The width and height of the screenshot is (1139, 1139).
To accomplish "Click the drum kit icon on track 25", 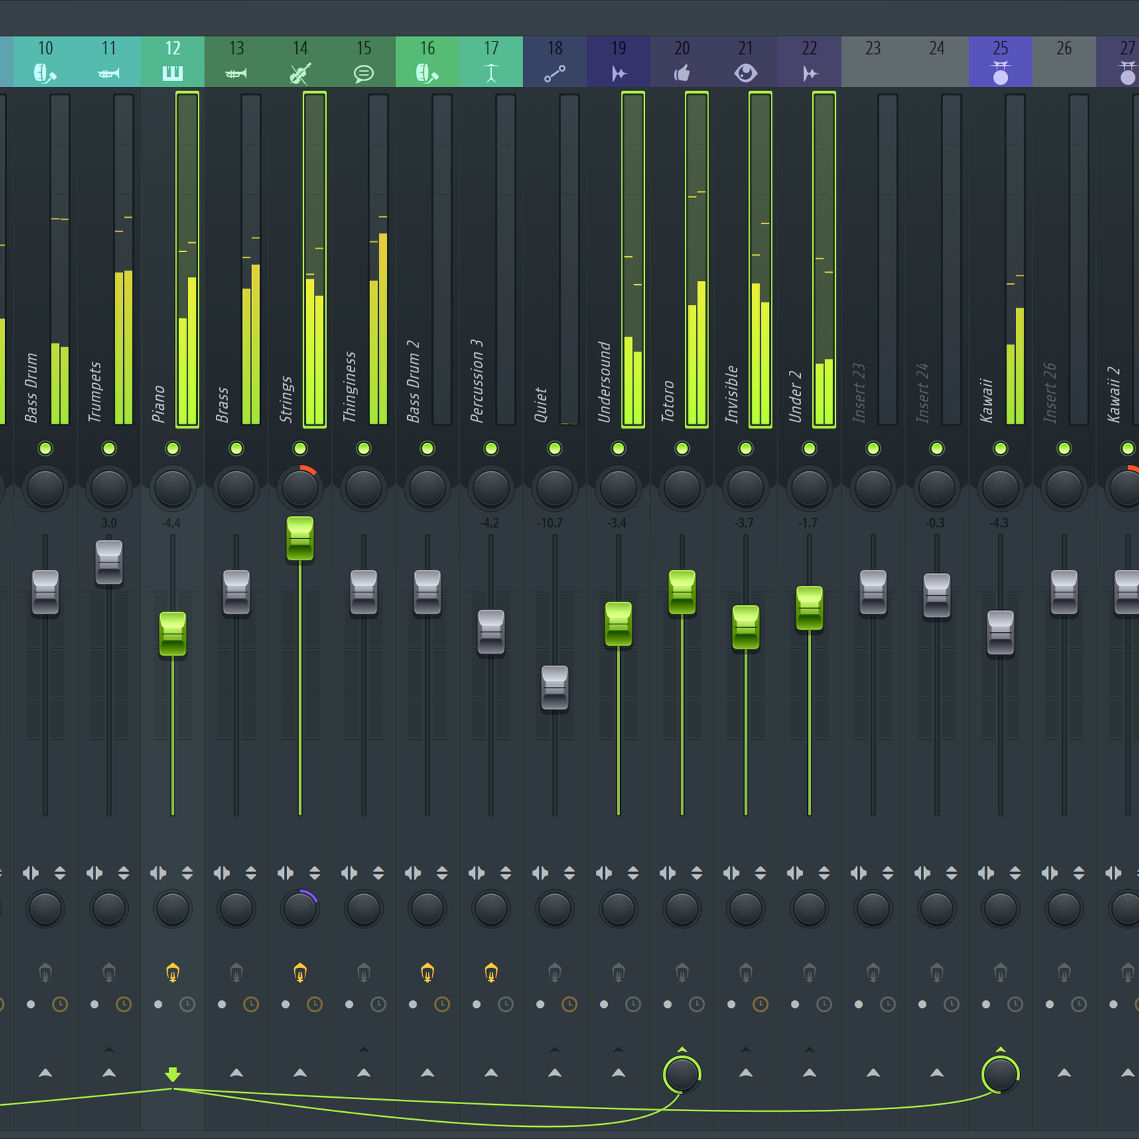I will coord(1000,73).
